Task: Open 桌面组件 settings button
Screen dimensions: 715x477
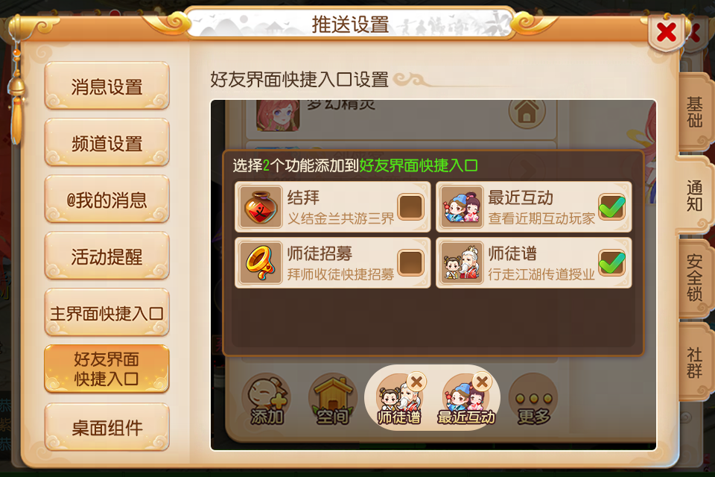Action: pos(107,427)
